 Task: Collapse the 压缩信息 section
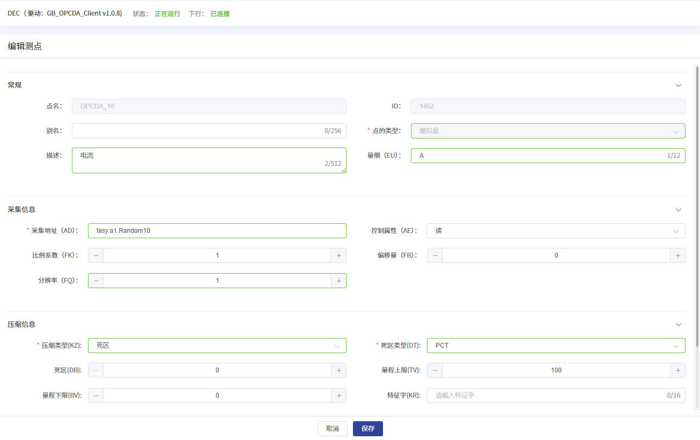[678, 325]
